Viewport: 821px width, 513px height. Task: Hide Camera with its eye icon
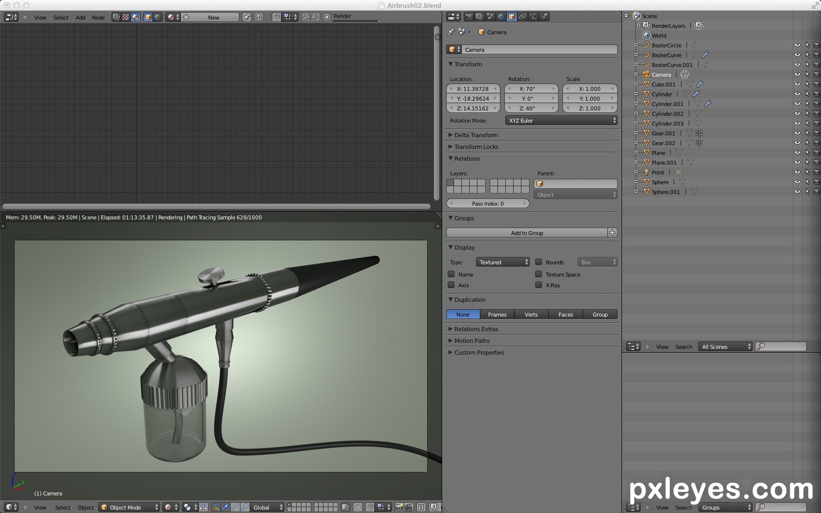[797, 74]
